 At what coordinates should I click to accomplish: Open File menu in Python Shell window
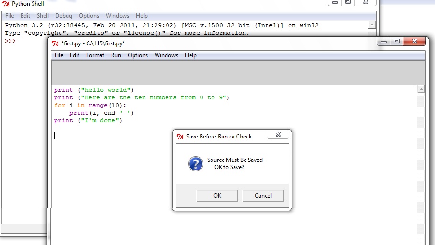coord(10,16)
